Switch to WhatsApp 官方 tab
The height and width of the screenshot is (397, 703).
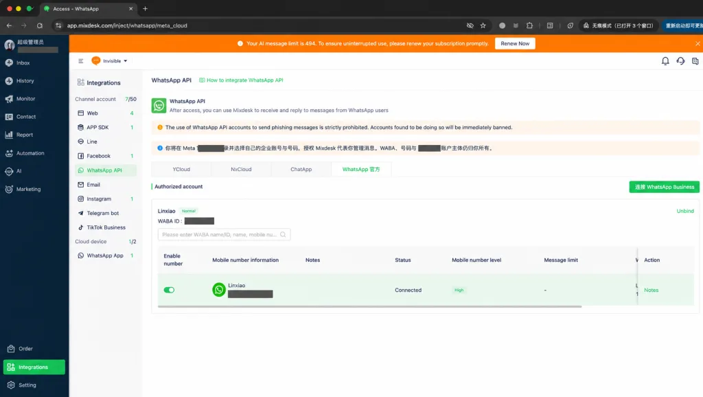point(361,169)
